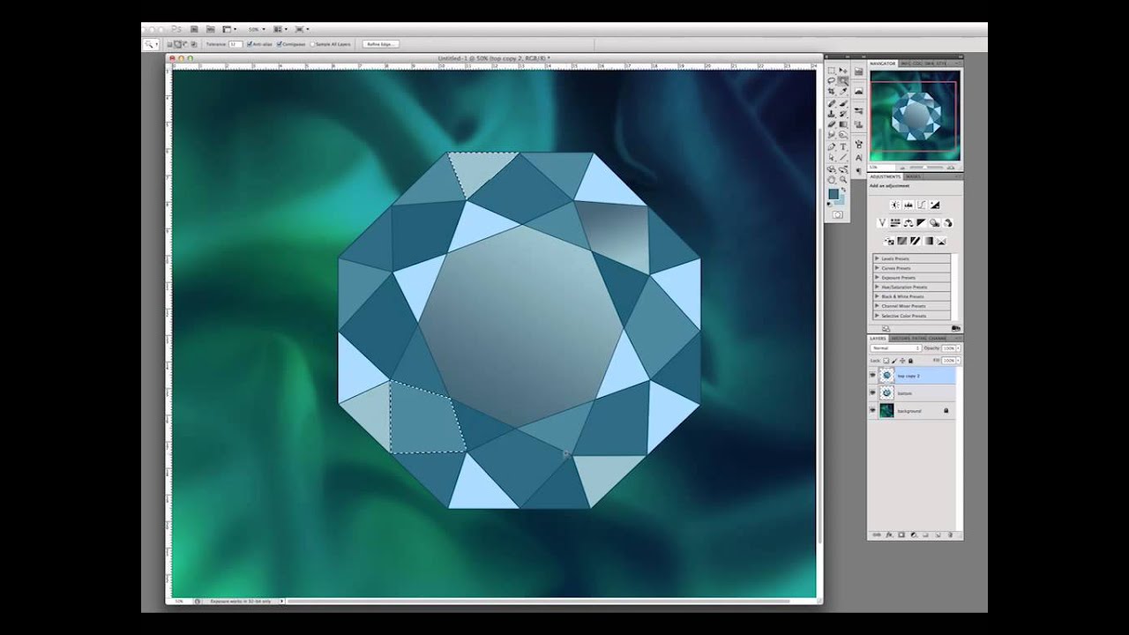Select the Zoom tool in toolbox

(x=843, y=180)
